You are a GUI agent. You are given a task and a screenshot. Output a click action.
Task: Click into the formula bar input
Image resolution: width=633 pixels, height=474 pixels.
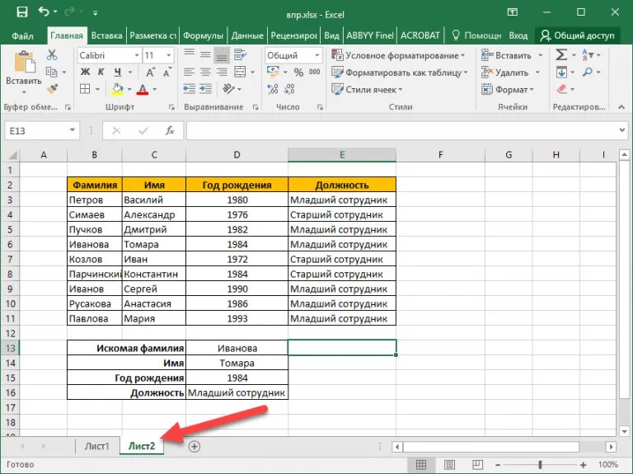[401, 130]
